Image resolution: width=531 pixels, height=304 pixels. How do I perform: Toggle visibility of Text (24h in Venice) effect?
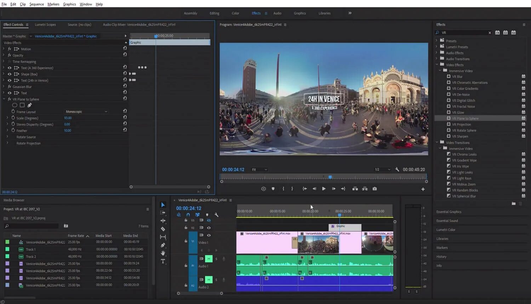pos(10,81)
